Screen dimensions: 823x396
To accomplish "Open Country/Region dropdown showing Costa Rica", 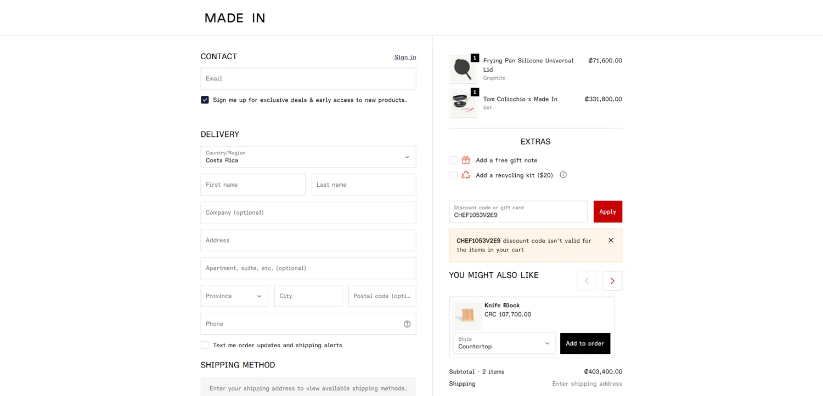I will (308, 157).
